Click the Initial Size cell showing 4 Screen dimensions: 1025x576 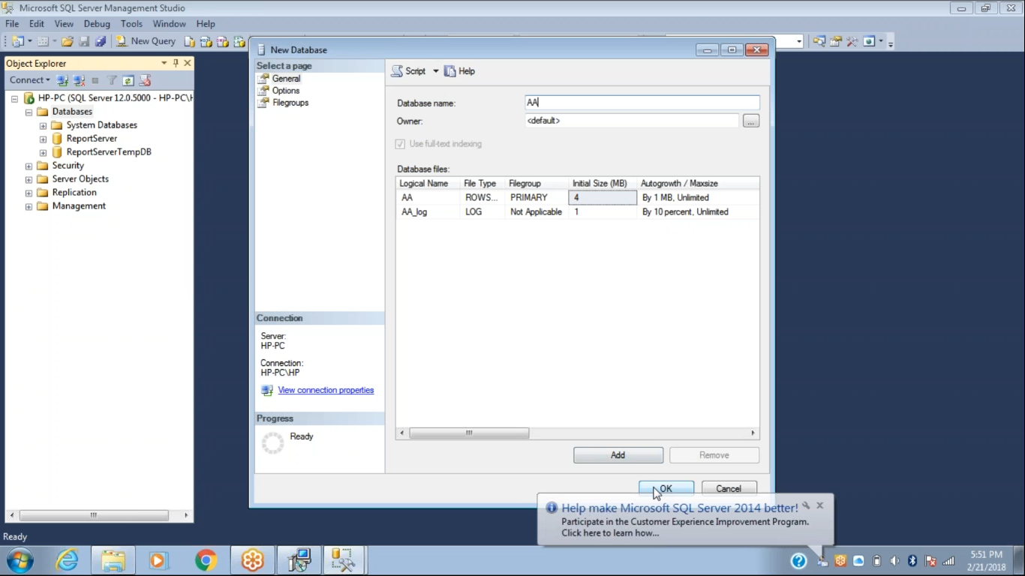(603, 198)
